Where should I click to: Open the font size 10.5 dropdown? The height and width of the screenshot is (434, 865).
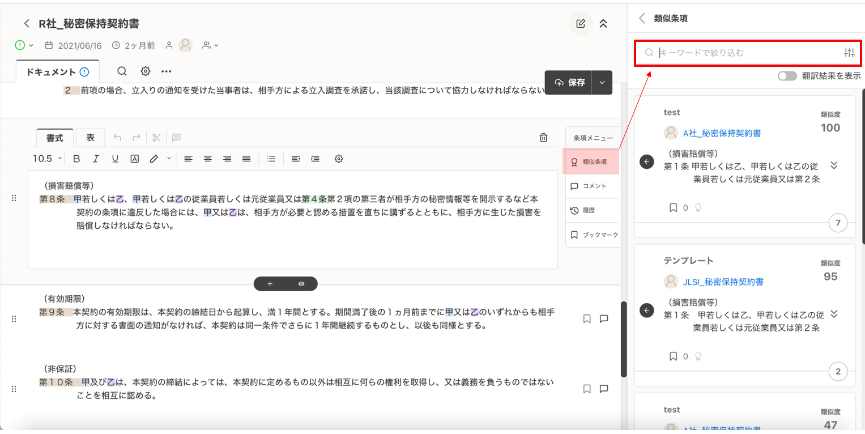[x=47, y=159]
